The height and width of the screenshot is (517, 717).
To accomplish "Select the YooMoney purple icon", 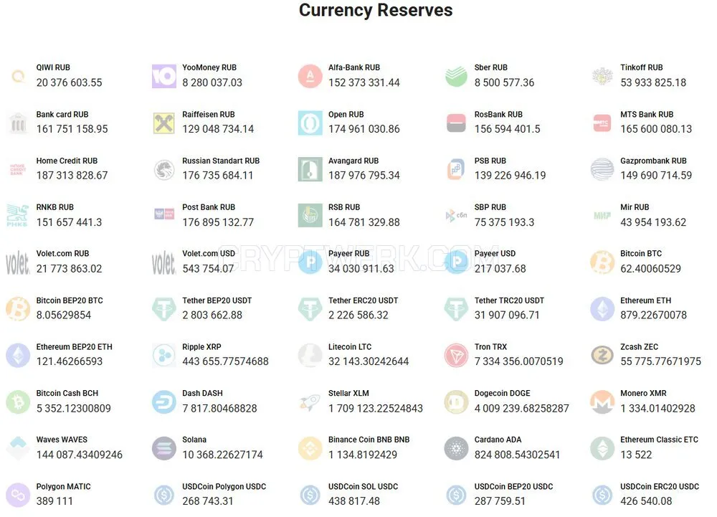I will 163,76.
